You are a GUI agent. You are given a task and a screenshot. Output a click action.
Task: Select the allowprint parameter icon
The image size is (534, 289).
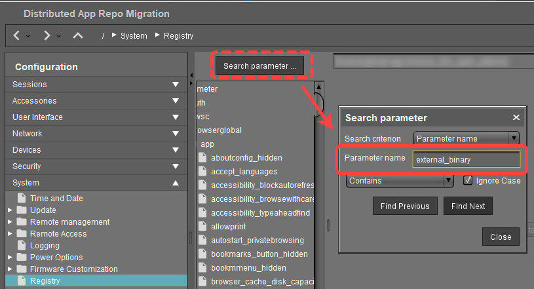tap(202, 226)
